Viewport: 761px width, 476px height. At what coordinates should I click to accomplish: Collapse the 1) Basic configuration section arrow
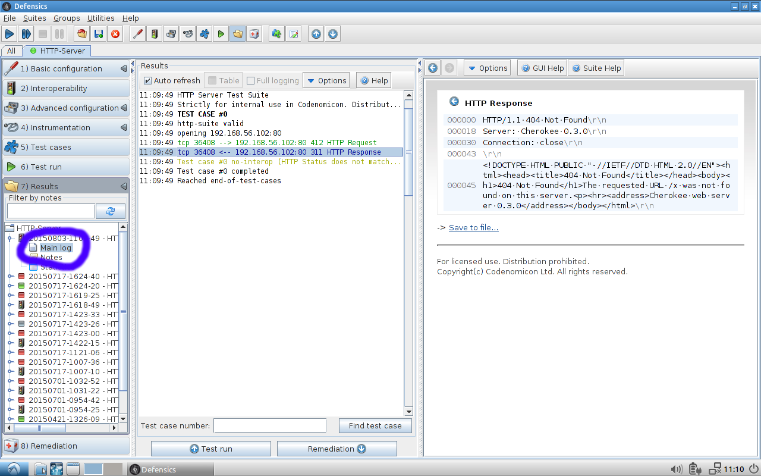click(x=124, y=68)
